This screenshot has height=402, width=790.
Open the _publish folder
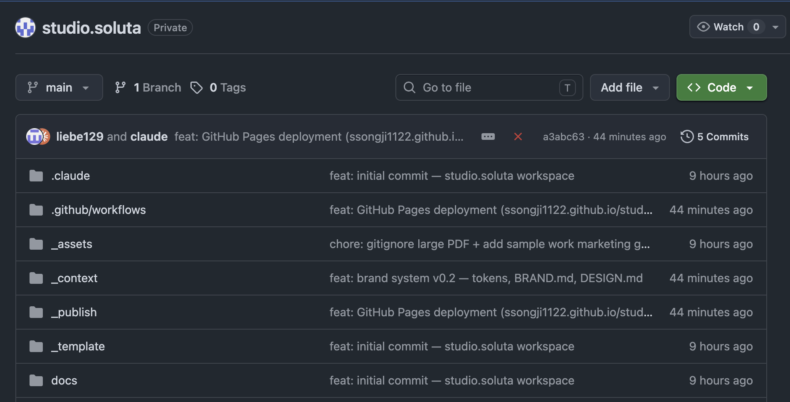tap(74, 312)
